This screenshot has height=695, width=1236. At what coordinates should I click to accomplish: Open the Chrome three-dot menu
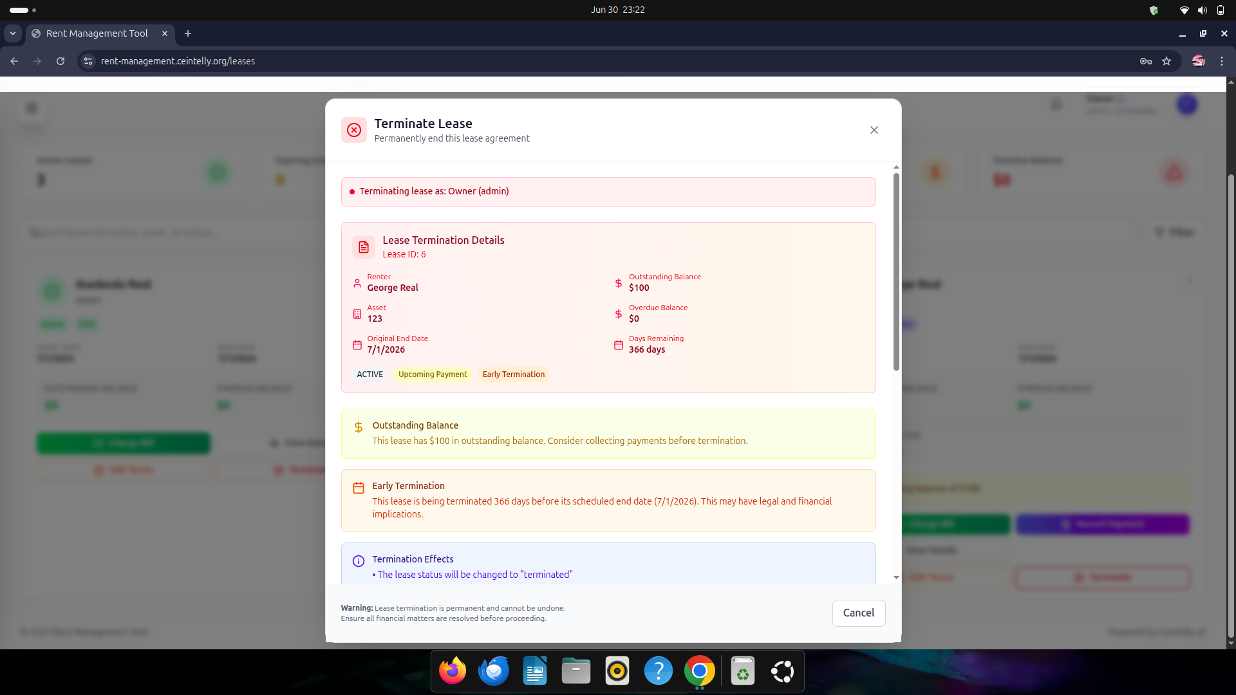pos(1222,61)
